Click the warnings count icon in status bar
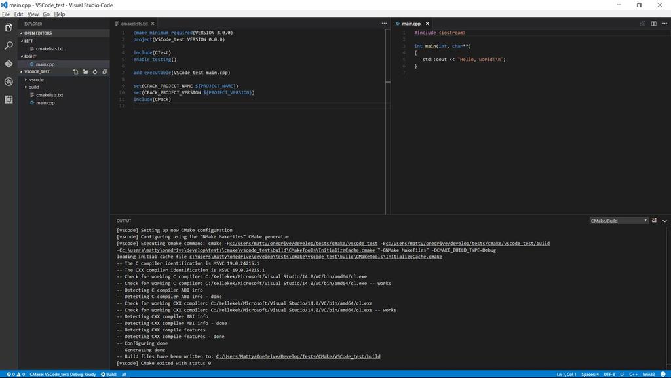 (18, 374)
